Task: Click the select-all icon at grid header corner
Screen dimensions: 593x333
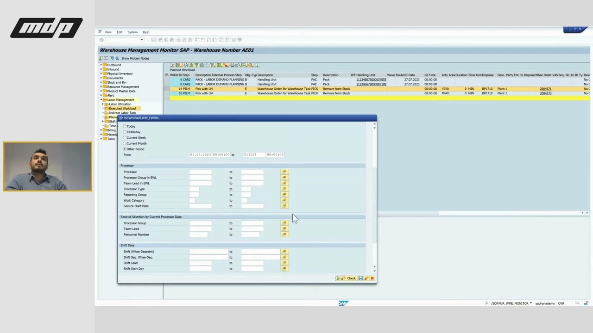Action: [x=166, y=75]
